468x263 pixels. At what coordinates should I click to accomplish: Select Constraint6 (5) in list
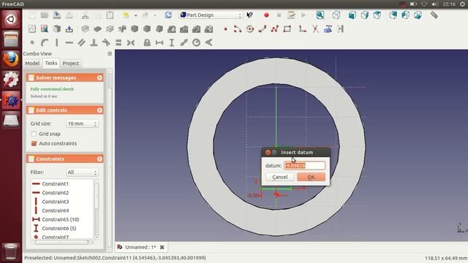click(x=59, y=229)
